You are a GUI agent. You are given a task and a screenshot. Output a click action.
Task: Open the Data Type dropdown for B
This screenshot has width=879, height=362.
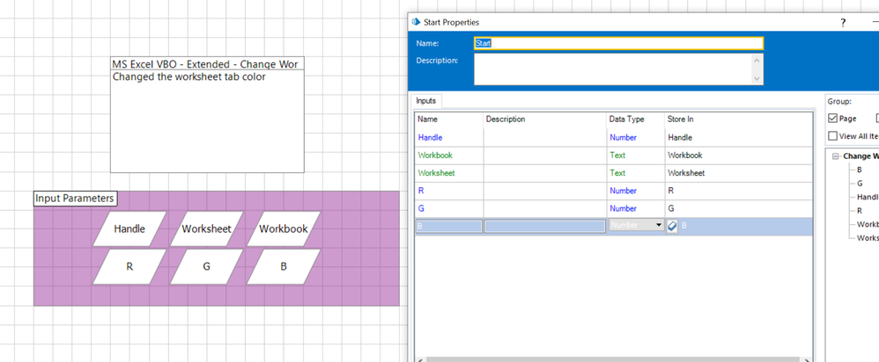(x=658, y=226)
